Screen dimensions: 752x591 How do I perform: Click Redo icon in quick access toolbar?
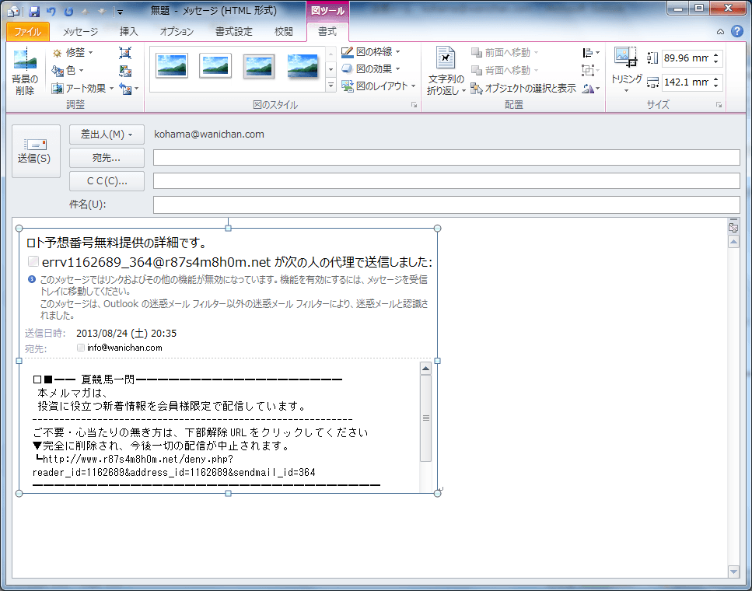(68, 12)
